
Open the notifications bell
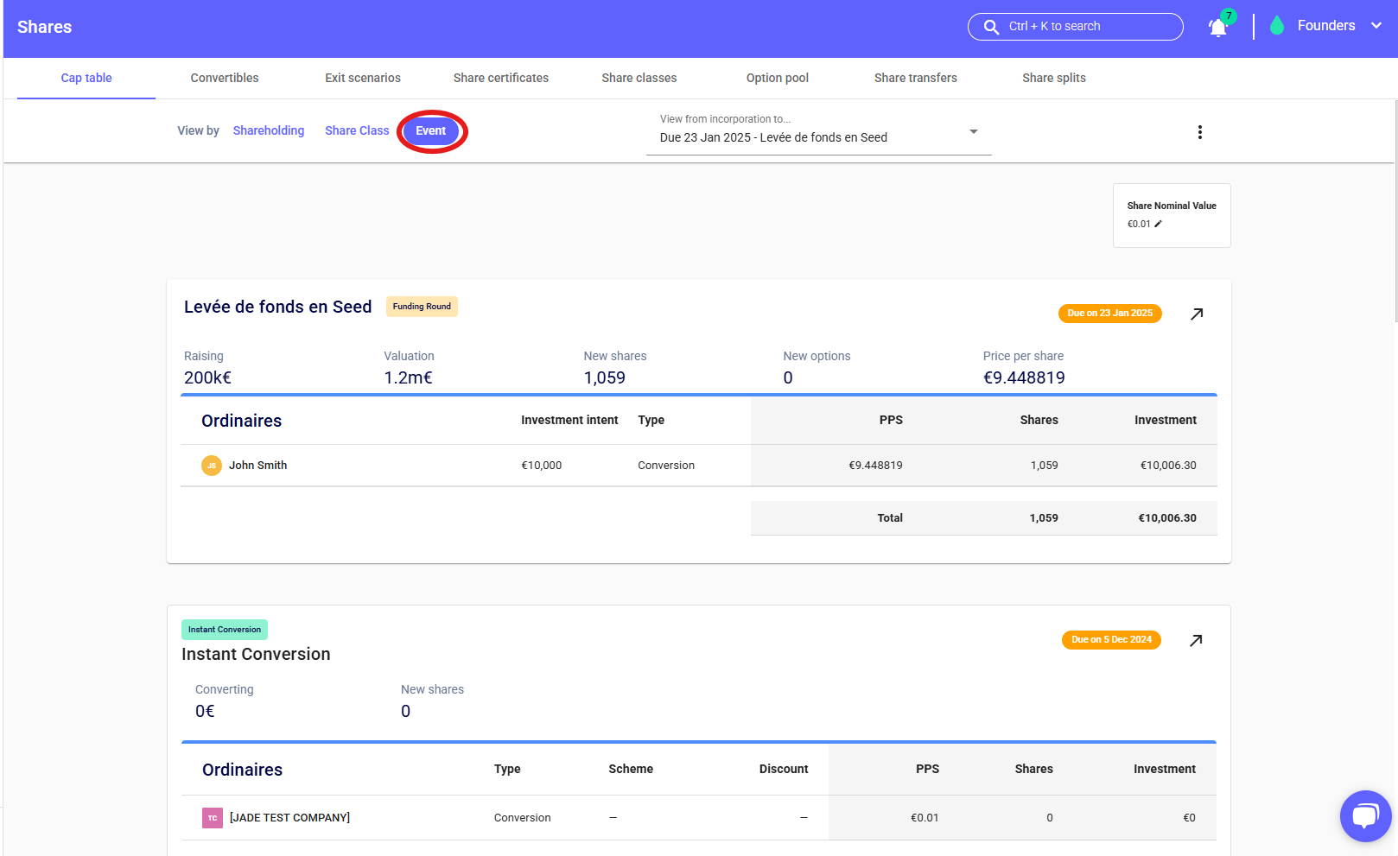click(x=1218, y=28)
